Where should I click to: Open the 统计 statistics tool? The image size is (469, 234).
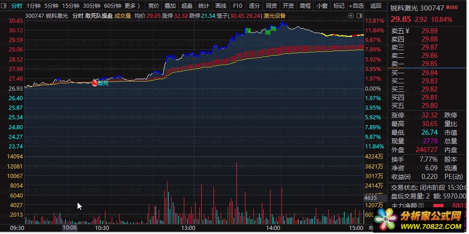[203, 5]
